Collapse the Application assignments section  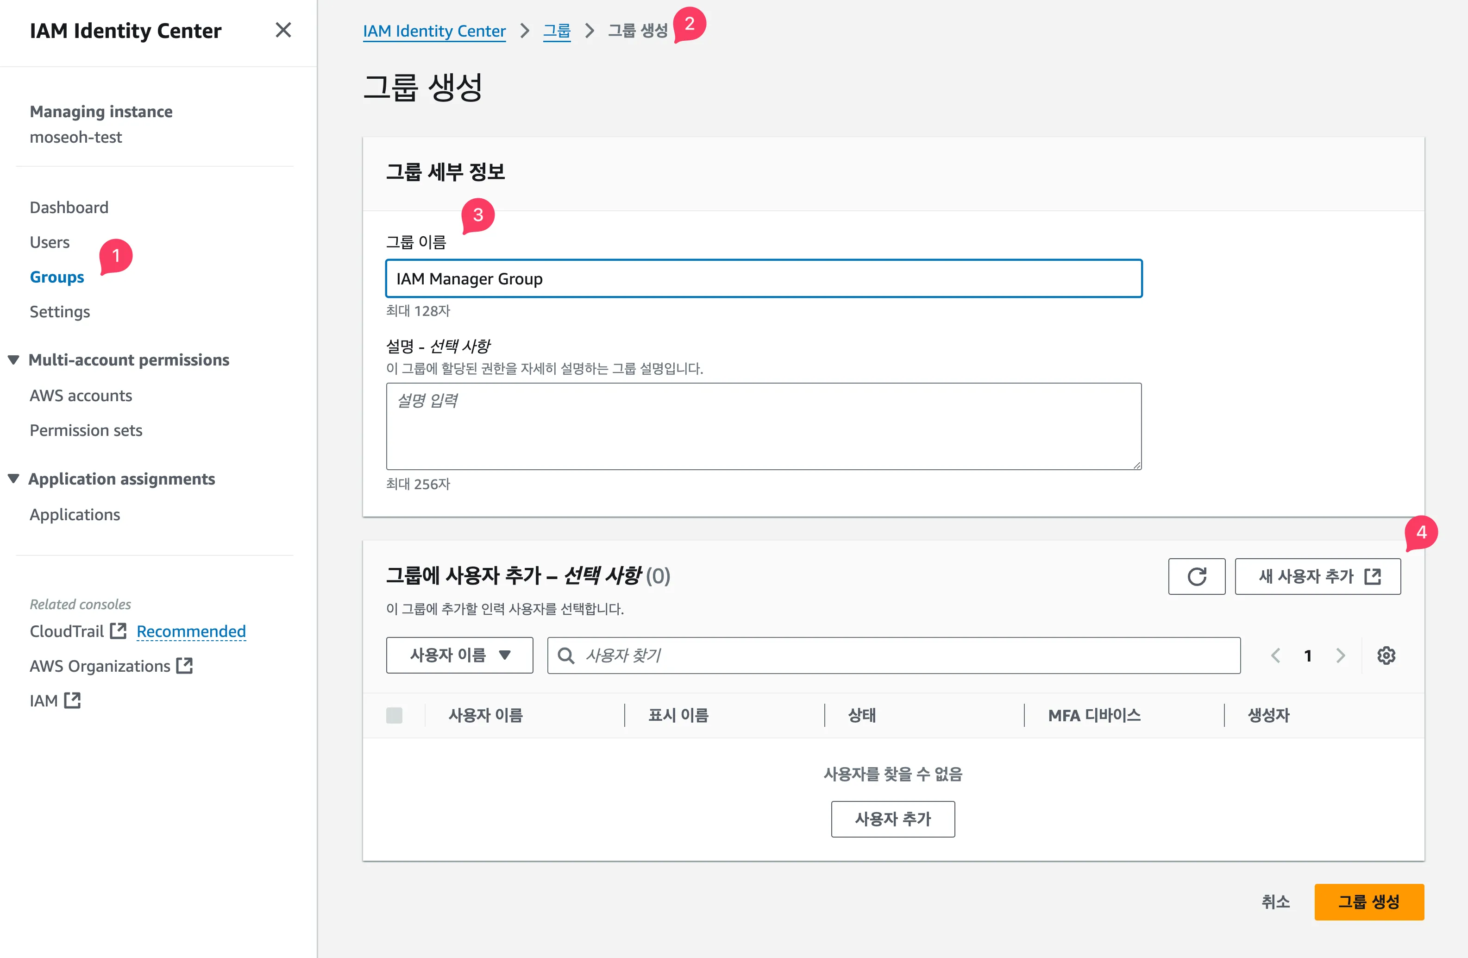[13, 478]
